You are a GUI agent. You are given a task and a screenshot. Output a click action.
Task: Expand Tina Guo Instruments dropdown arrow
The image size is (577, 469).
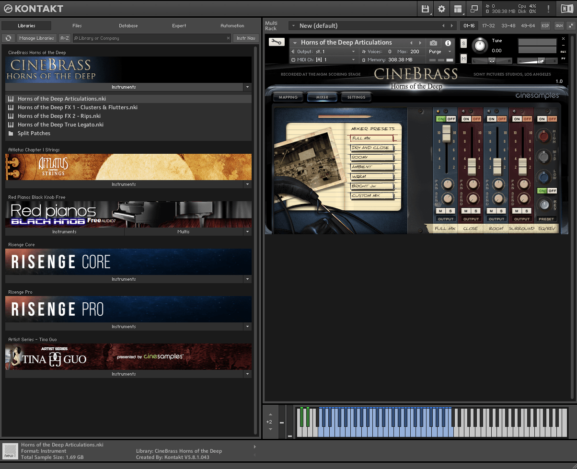247,374
